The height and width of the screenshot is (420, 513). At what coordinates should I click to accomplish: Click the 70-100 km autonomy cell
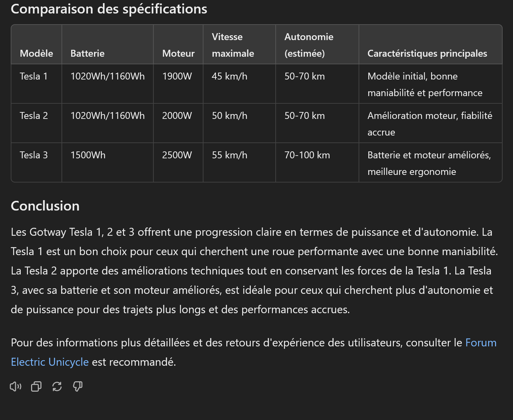click(x=307, y=155)
